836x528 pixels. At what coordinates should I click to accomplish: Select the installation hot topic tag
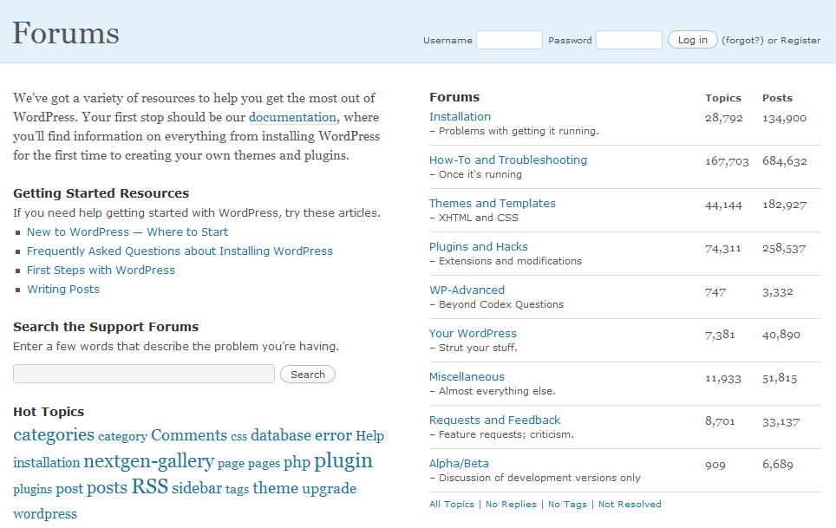tap(46, 462)
